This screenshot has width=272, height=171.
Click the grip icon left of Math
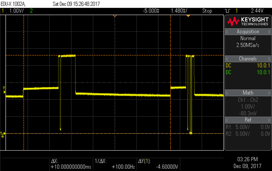tap(227, 93)
